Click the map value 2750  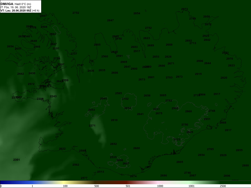click(x=185, y=125)
